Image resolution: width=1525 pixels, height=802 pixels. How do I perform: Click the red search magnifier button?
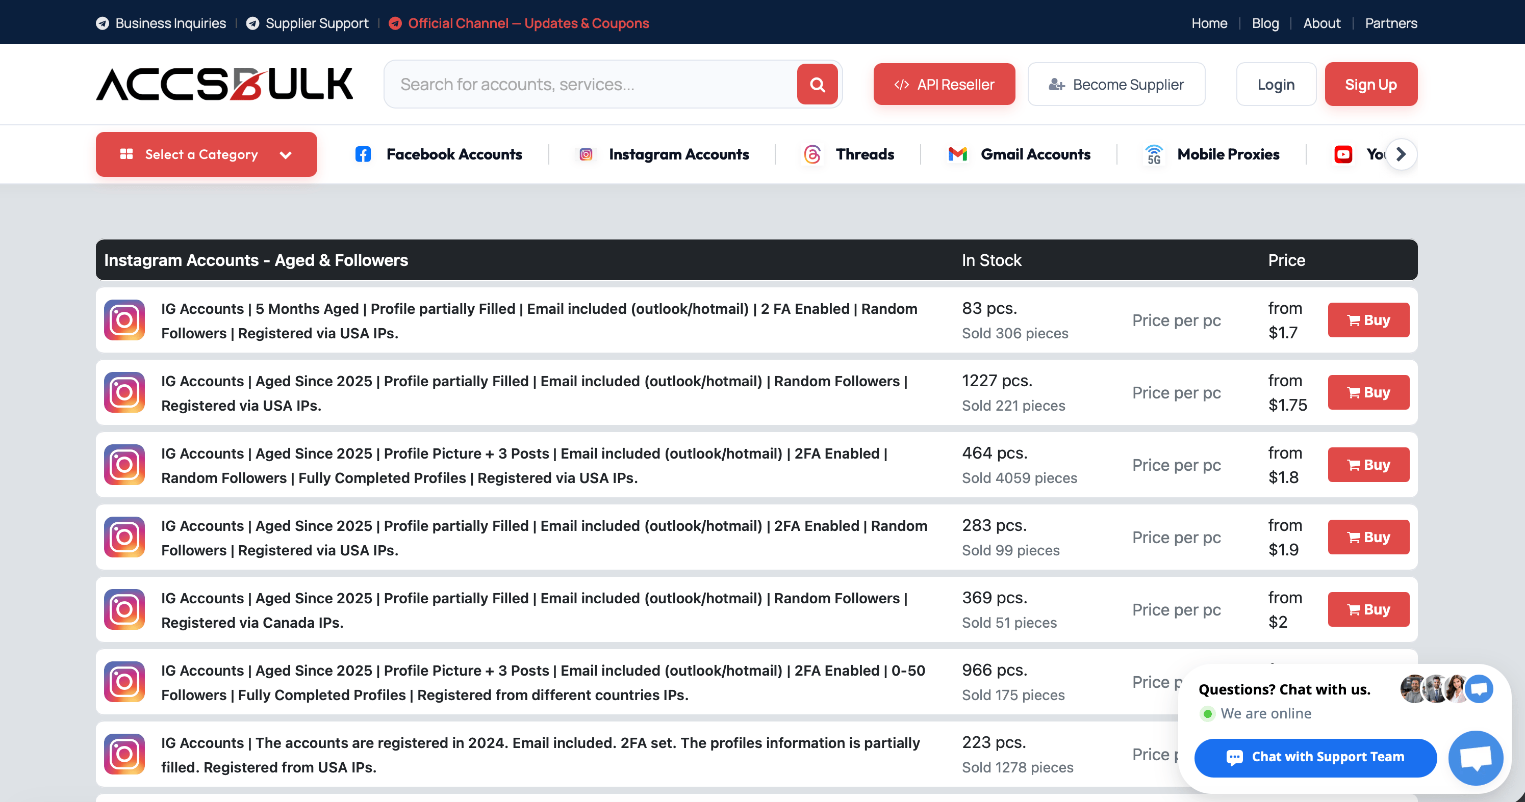point(817,85)
